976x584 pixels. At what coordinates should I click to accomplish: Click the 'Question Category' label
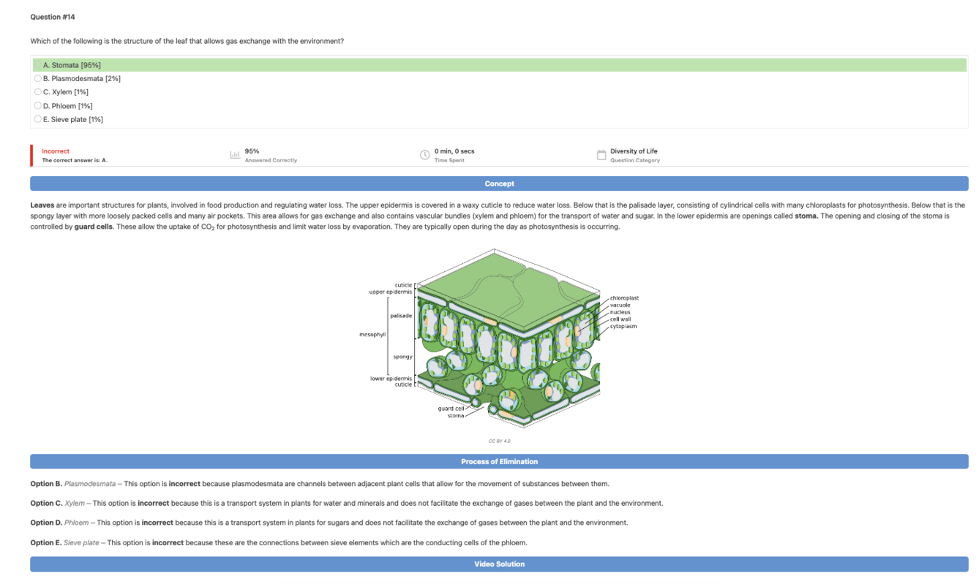pos(635,160)
